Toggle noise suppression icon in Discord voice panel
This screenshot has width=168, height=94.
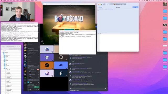point(37,85)
